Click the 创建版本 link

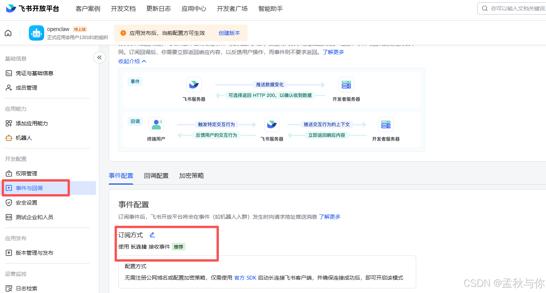pyautogui.click(x=229, y=33)
